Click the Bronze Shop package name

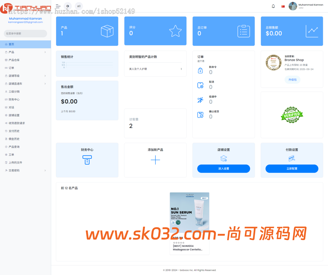pyautogui.click(x=294, y=60)
